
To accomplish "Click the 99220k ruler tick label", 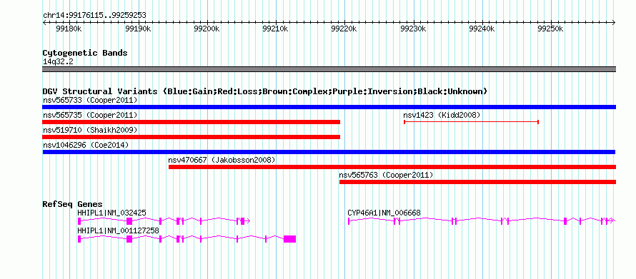I will click(344, 29).
